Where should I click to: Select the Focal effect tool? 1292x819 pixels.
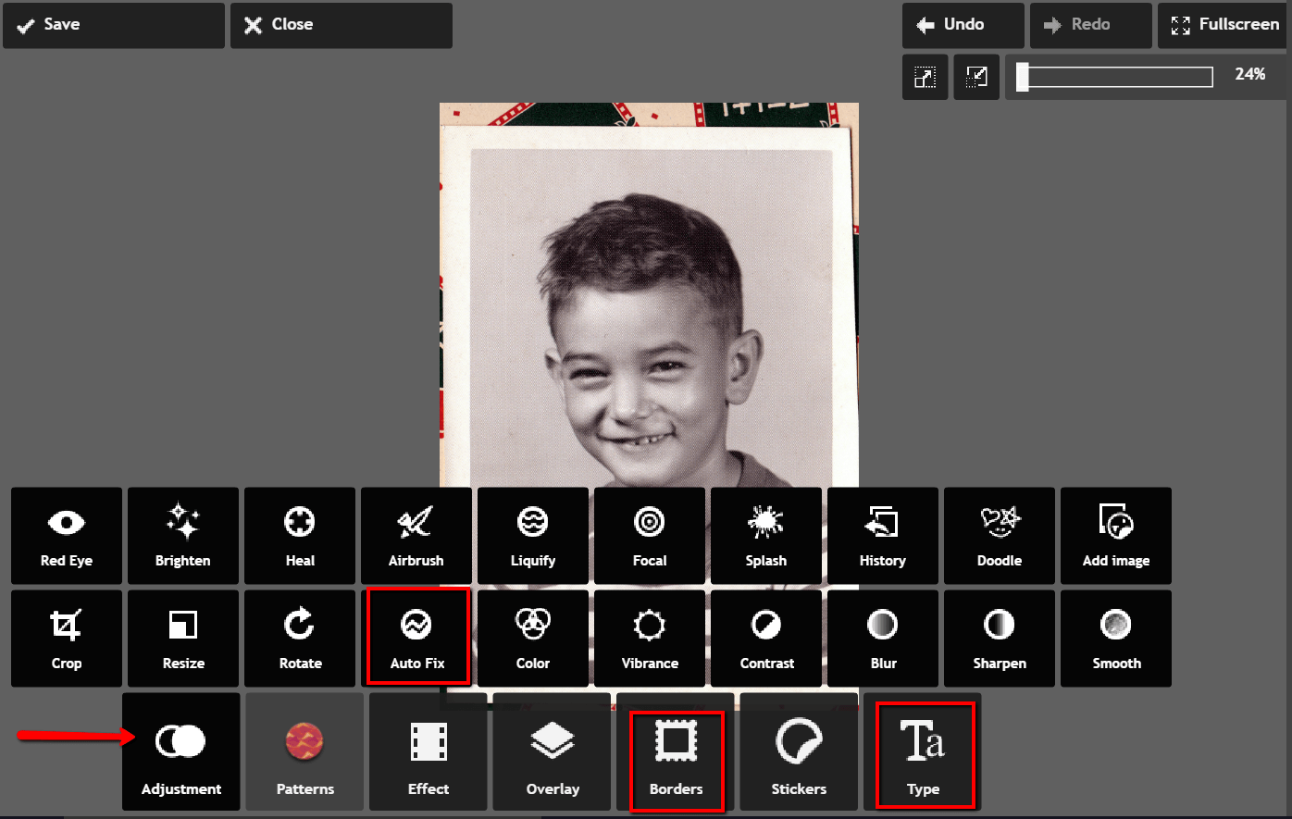click(x=649, y=536)
